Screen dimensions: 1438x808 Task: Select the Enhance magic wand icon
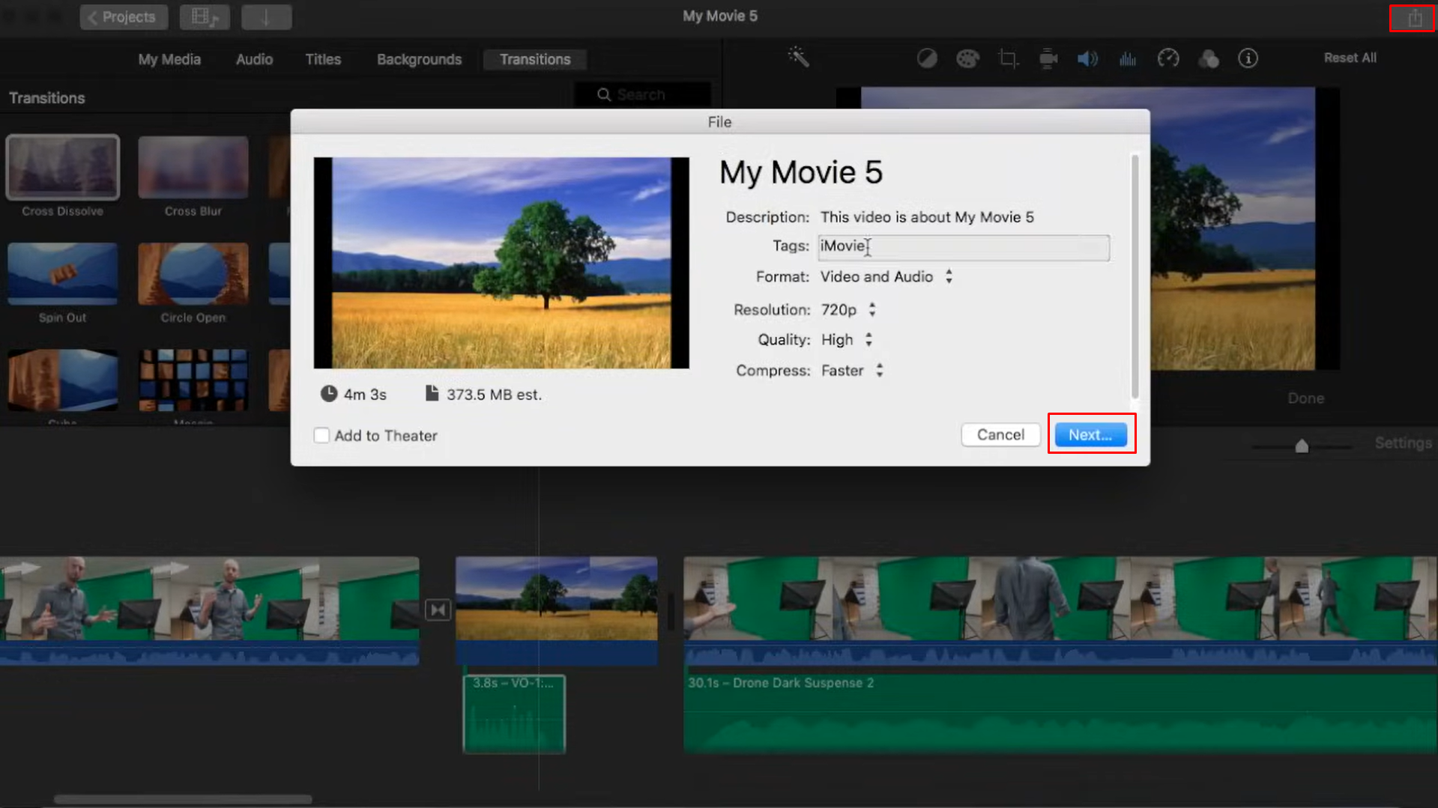tap(798, 58)
